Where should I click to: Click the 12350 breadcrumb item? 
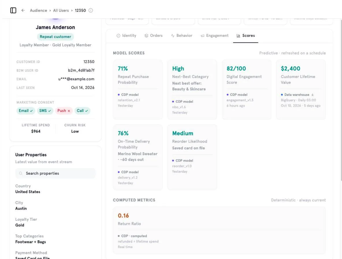pos(80,10)
